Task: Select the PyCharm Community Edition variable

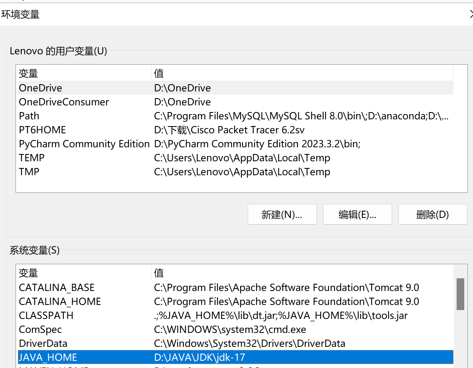Action: (x=84, y=144)
